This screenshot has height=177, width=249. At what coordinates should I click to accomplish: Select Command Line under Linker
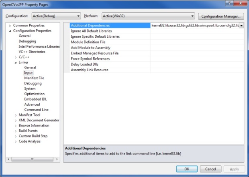click(37, 110)
